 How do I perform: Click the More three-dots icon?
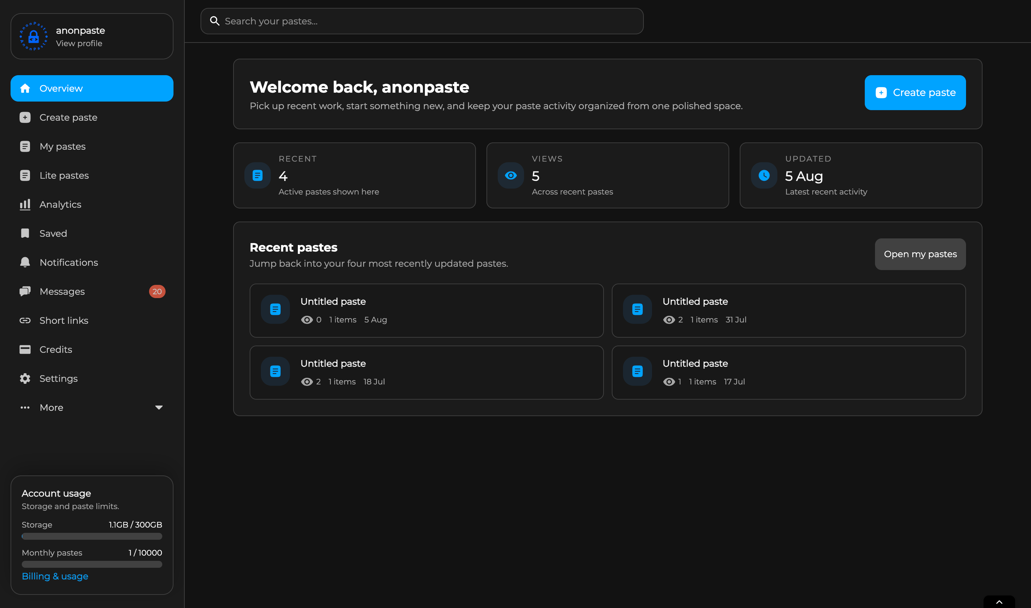pyautogui.click(x=25, y=408)
